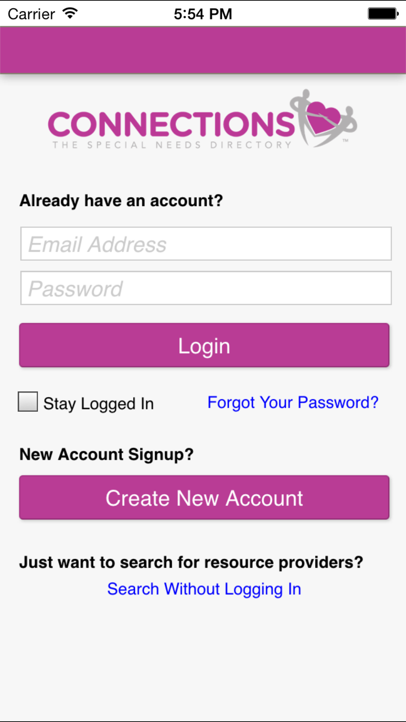Tap the Stay Logged In label

(x=99, y=404)
